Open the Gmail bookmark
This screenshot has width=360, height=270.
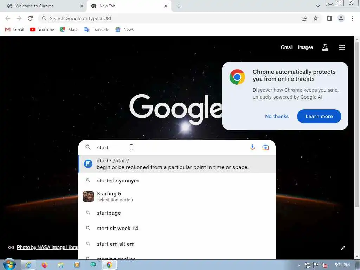(x=14, y=30)
